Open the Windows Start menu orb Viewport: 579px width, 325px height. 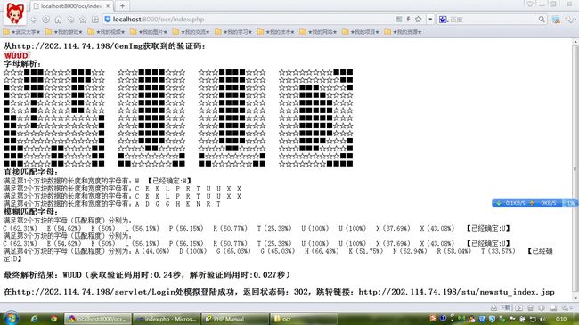point(10,319)
